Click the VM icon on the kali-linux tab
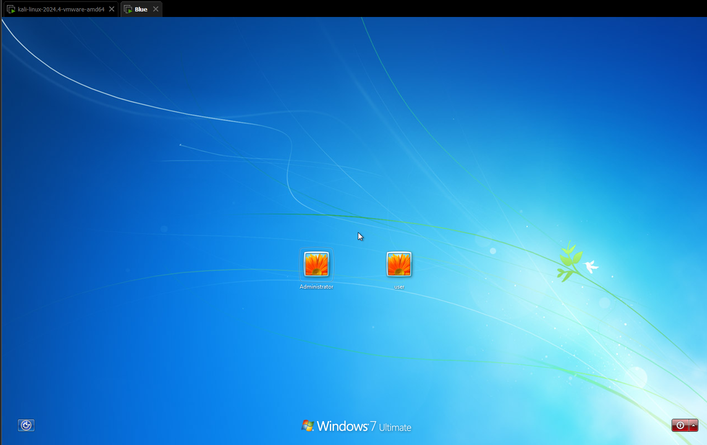The image size is (707, 445). pos(11,9)
